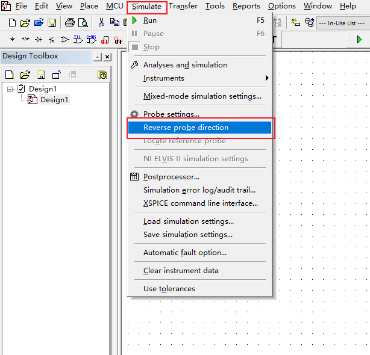Click New icon in Design Toolbox
This screenshot has height=355, width=370.
[x=10, y=75]
